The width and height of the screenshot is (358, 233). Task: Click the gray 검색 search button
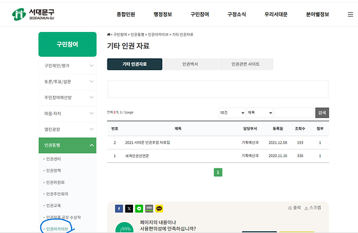click(322, 112)
